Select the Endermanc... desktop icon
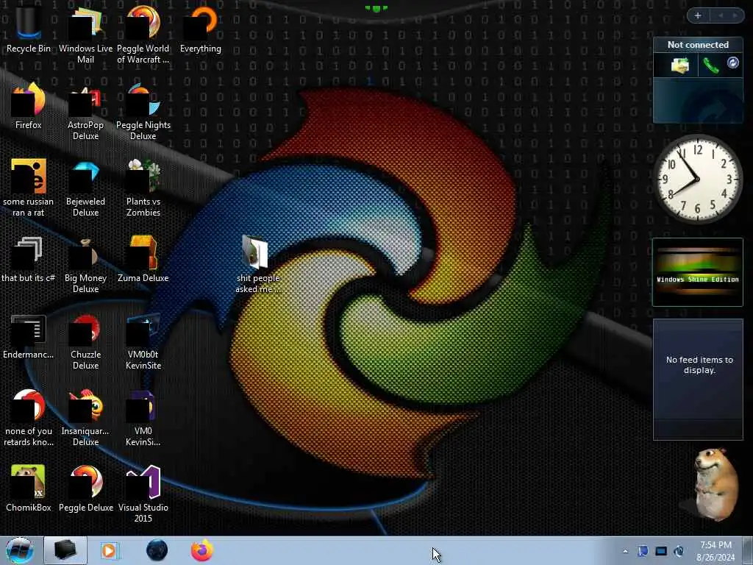 click(x=29, y=335)
